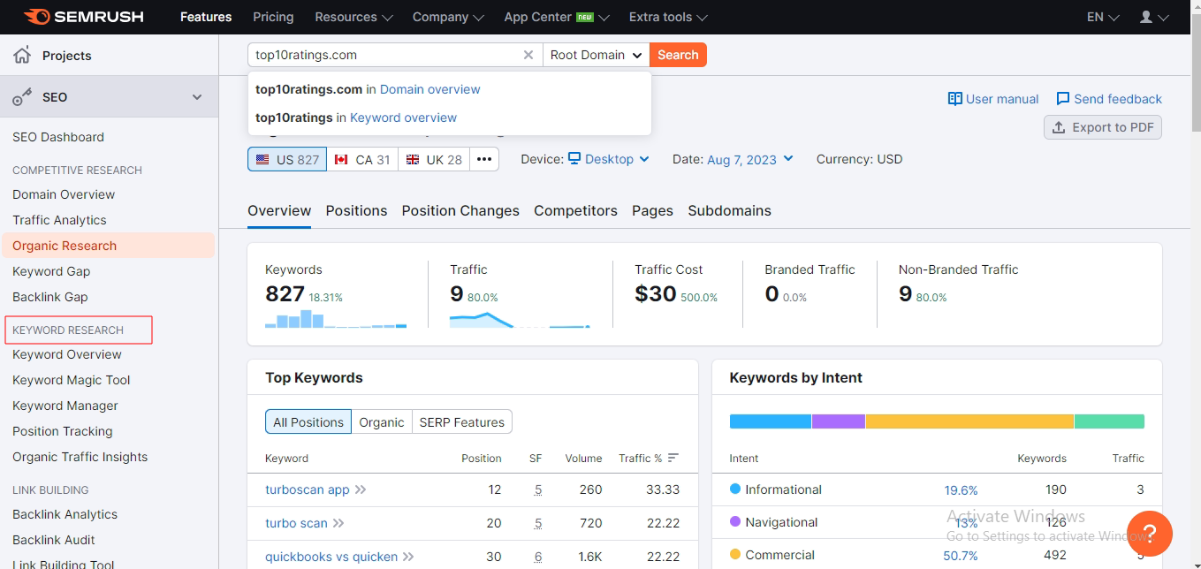Click the Keywords trend bar chart
Viewport: 1201px width, 569px height.
pos(336,319)
